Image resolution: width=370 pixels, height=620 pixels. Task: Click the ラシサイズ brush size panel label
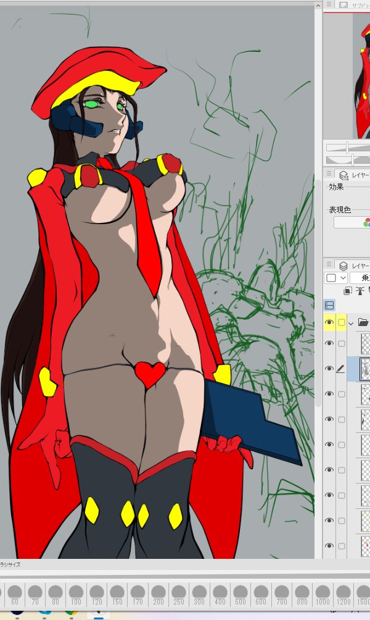tap(10, 564)
